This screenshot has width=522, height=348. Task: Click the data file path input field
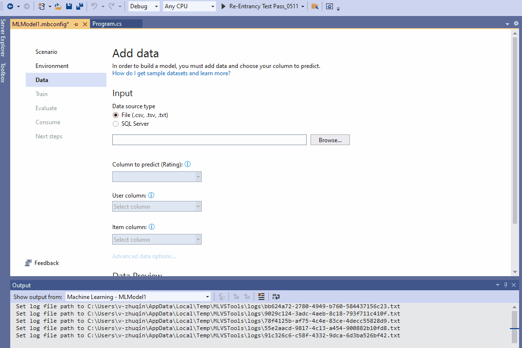click(x=209, y=140)
